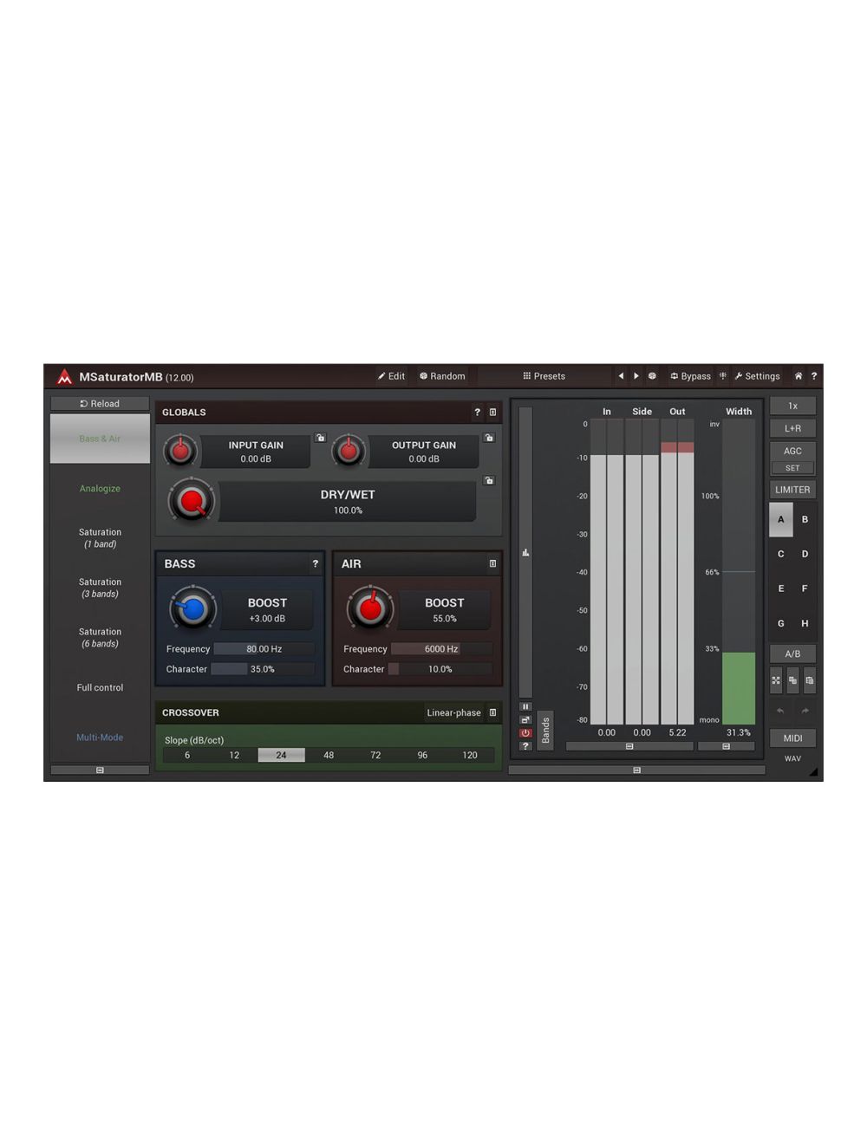Switch to the Analogize mode in the sidebar

(99, 488)
